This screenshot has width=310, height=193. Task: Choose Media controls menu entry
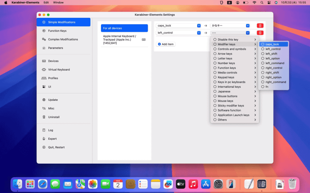click(x=235, y=73)
